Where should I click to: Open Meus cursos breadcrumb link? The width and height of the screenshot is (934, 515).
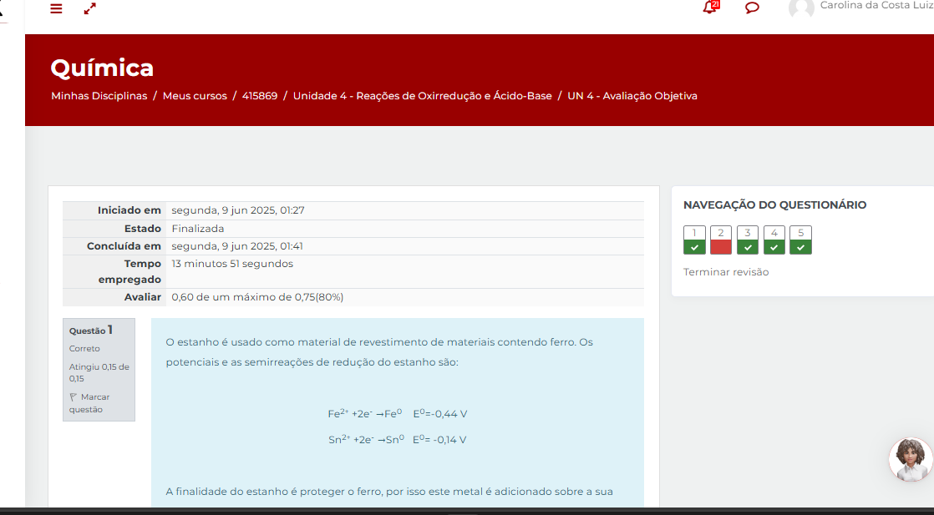click(195, 96)
